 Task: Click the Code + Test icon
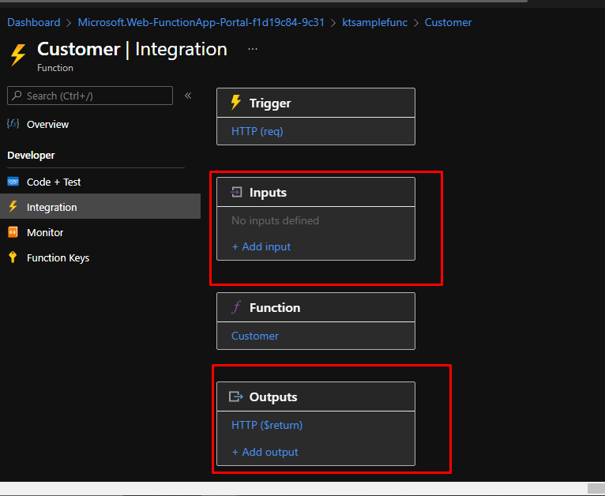tap(13, 182)
